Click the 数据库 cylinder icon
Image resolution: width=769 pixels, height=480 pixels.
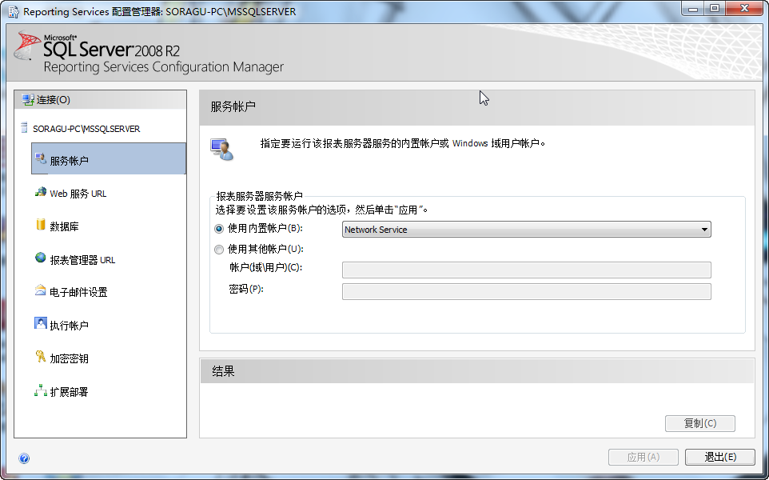click(41, 225)
